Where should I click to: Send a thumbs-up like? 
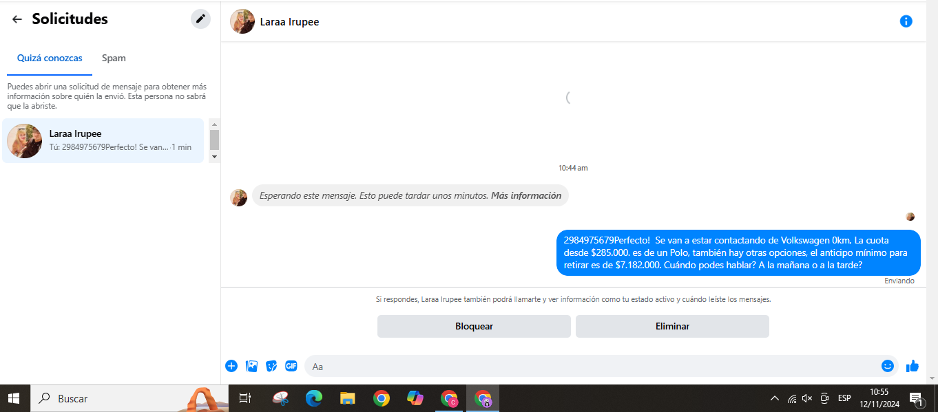913,366
